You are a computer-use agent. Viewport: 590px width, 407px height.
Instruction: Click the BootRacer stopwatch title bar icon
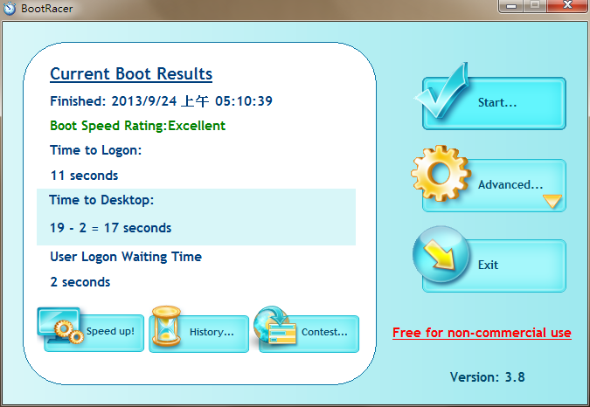tap(10, 8)
